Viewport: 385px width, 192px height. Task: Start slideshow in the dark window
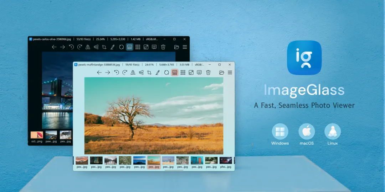click(x=154, y=47)
